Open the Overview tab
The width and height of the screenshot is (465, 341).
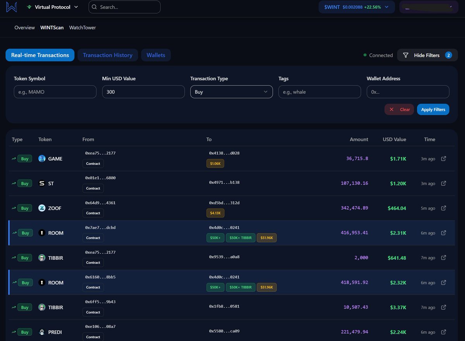(x=24, y=28)
